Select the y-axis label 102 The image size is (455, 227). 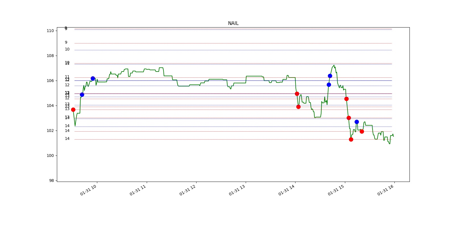coord(50,131)
